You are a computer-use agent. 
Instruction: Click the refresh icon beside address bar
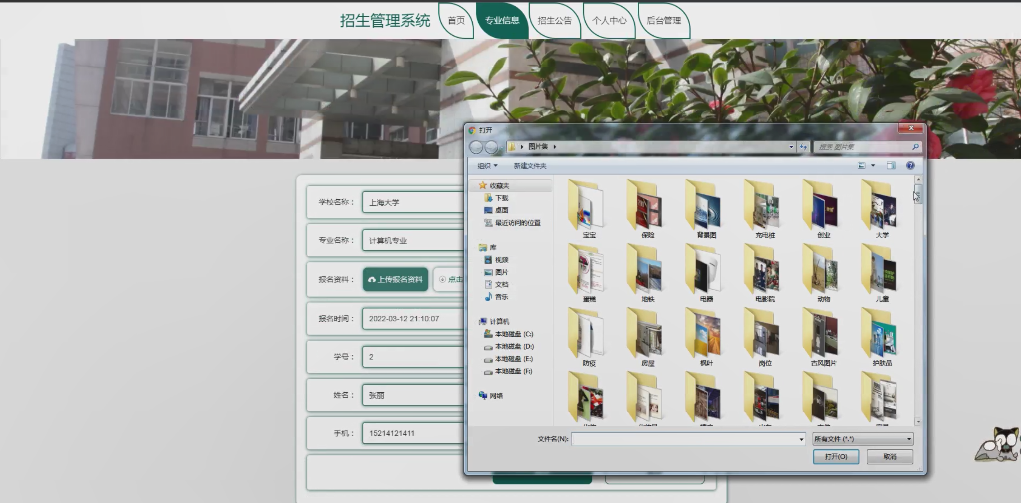pyautogui.click(x=803, y=147)
